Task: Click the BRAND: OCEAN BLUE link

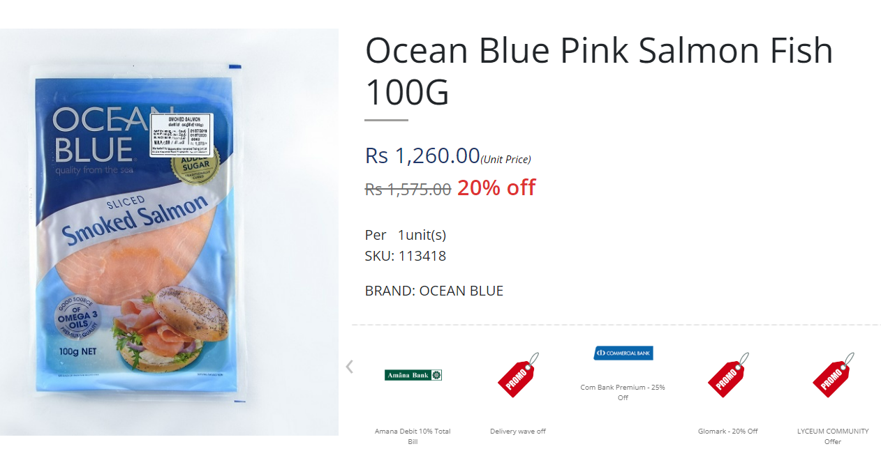Action: [x=434, y=291]
